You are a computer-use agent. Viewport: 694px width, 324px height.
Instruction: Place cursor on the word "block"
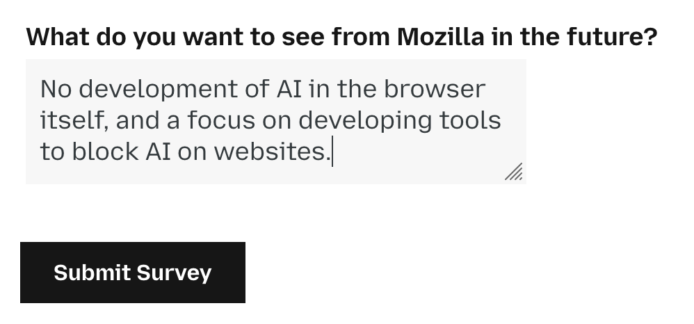[104, 152]
